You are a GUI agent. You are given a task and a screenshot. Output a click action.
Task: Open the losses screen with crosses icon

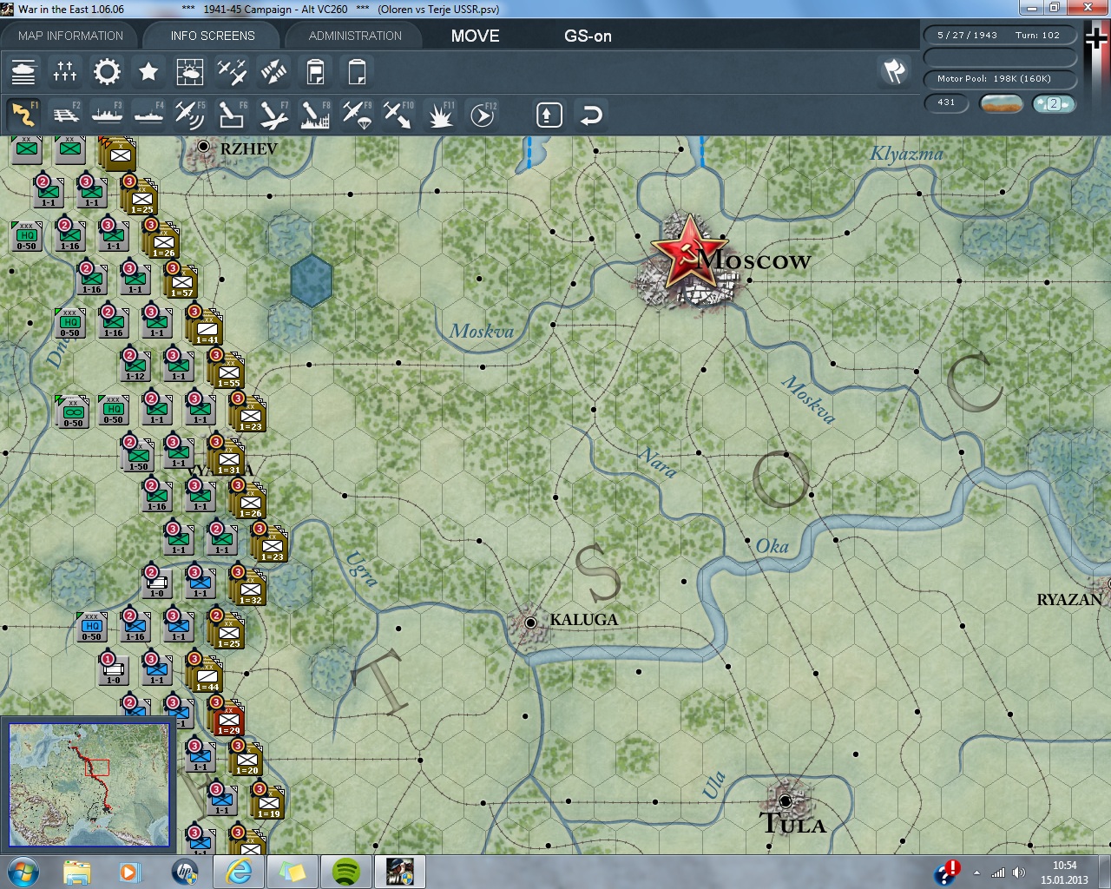[x=65, y=71]
